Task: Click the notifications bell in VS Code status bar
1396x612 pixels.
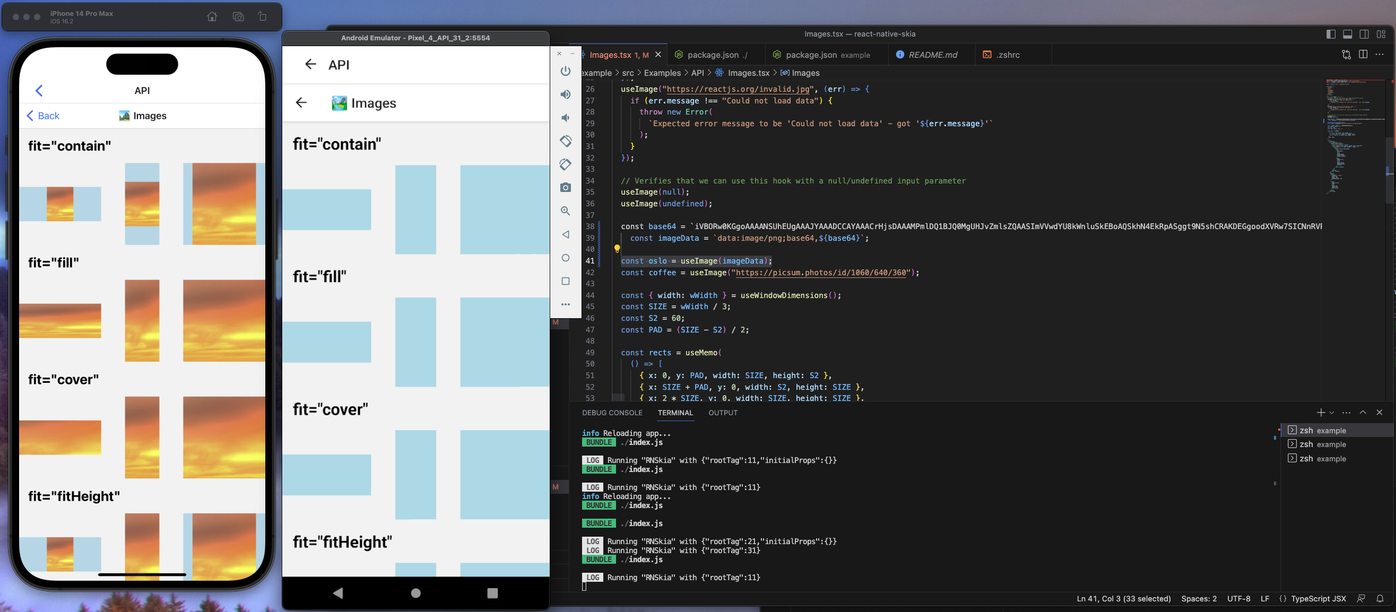Action: (x=1381, y=599)
